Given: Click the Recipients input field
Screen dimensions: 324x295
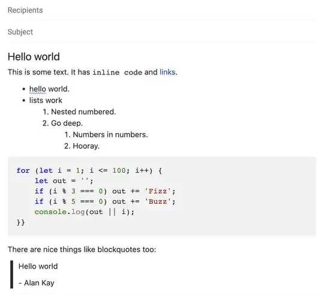Looking at the screenshot, I should [162, 10].
